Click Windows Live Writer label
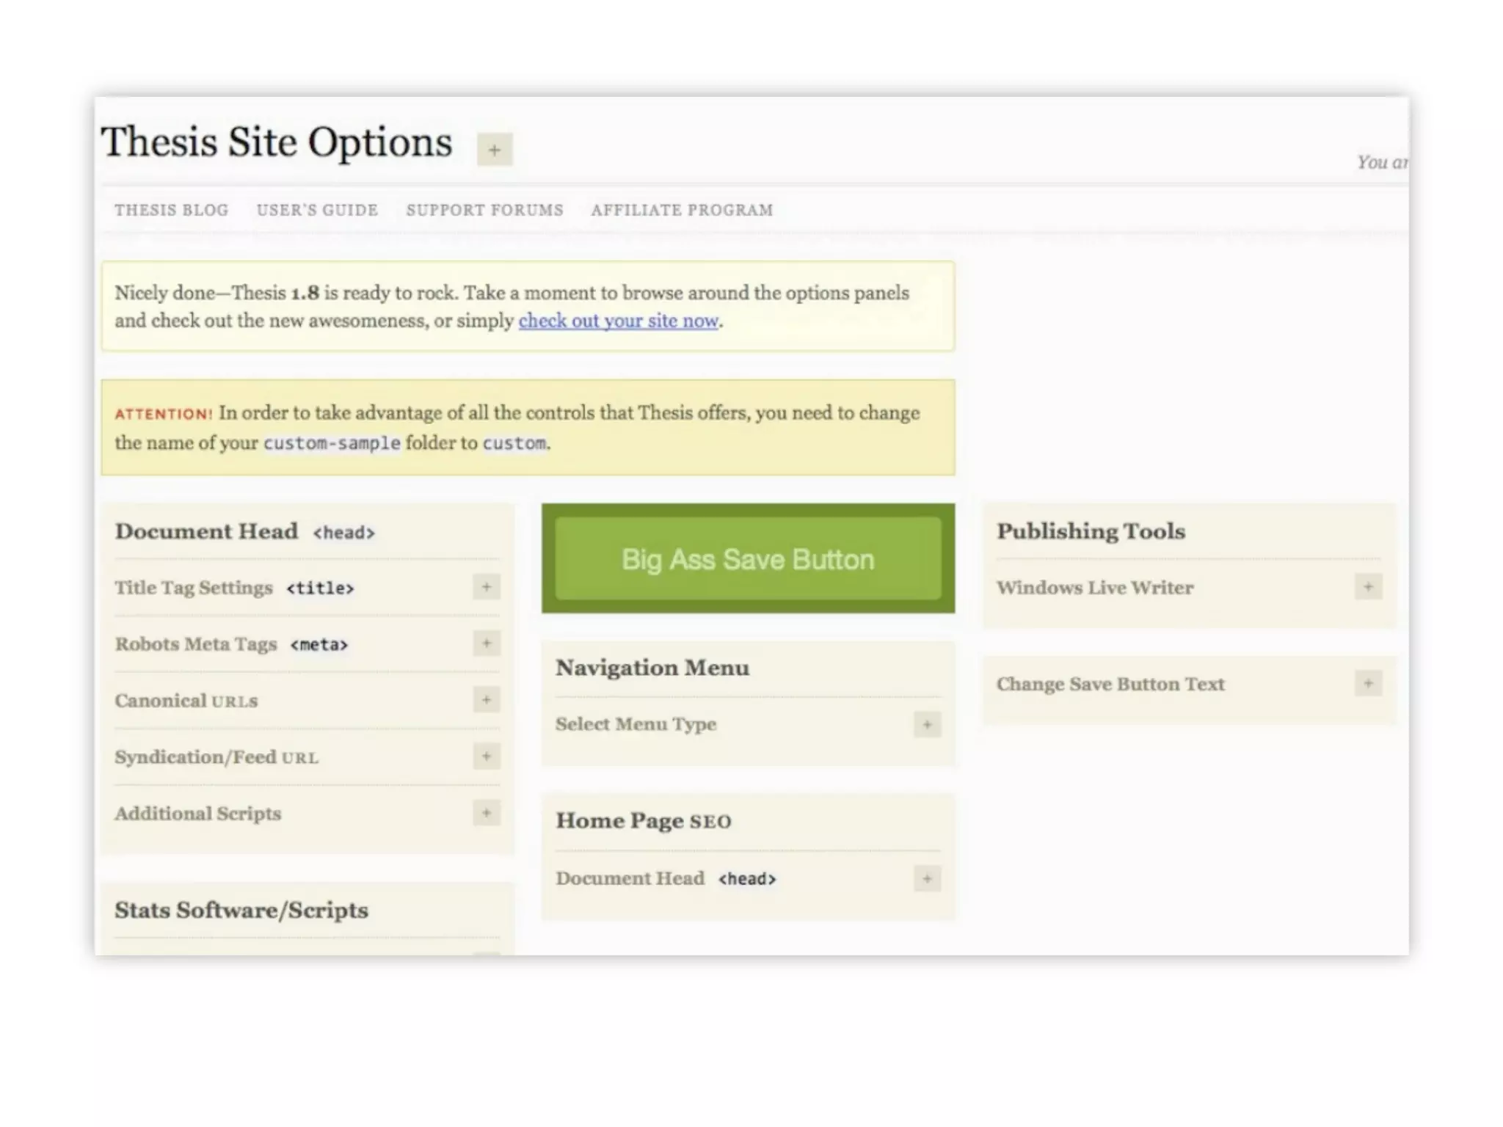The image size is (1503, 1127). pyautogui.click(x=1094, y=588)
